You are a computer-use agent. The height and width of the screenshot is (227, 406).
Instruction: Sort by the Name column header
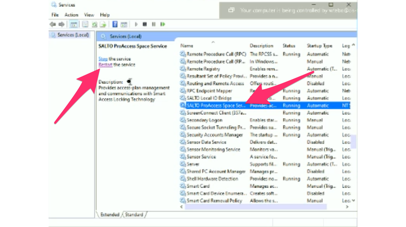pos(187,45)
